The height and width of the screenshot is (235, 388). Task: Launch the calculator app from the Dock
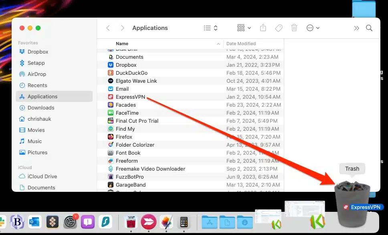coord(184,222)
